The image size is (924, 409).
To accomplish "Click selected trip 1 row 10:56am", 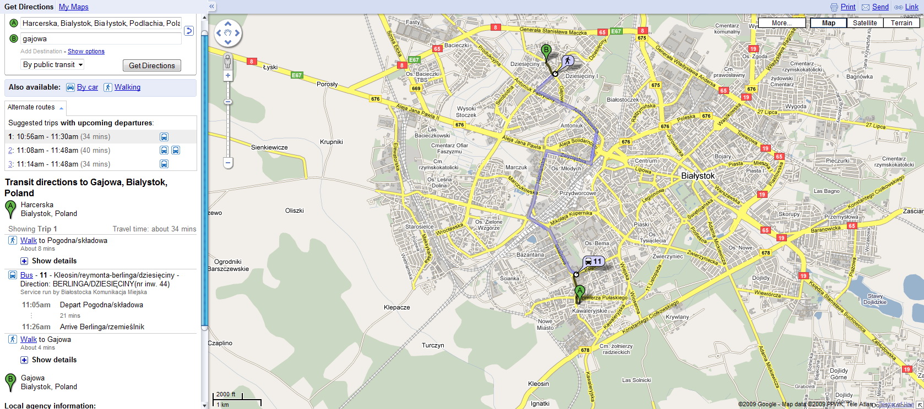I will (101, 136).
